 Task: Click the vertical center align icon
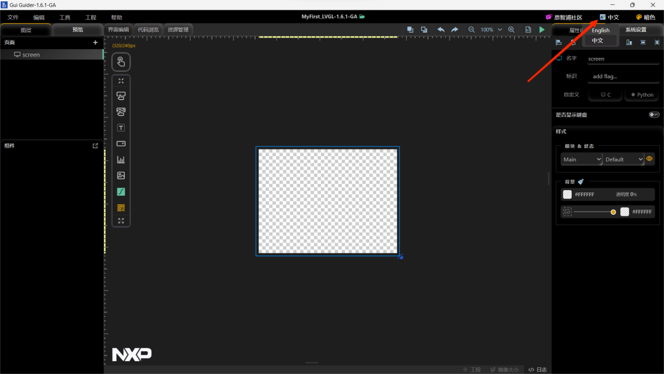tap(643, 42)
